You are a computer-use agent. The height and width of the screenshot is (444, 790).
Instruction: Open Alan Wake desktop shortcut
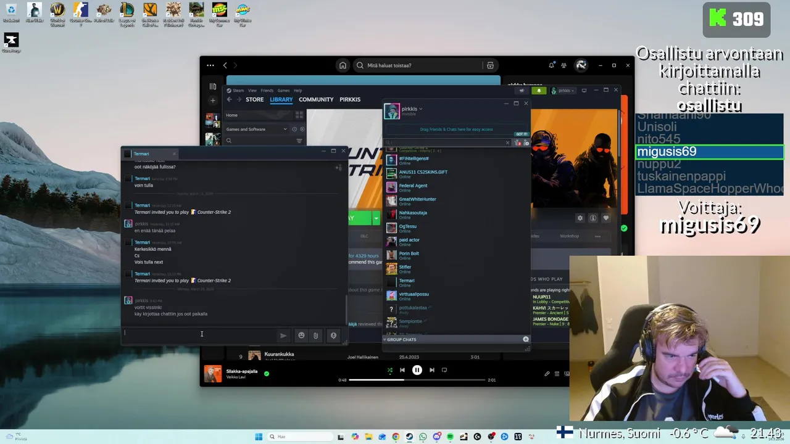(x=35, y=12)
